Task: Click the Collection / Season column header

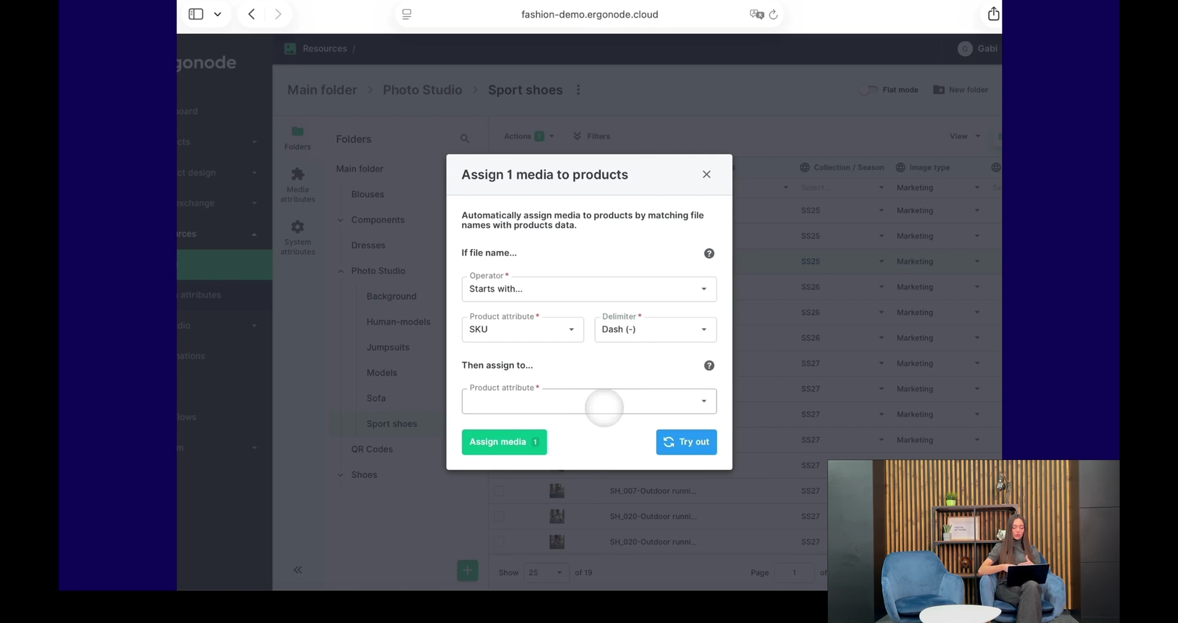Action: tap(842, 167)
